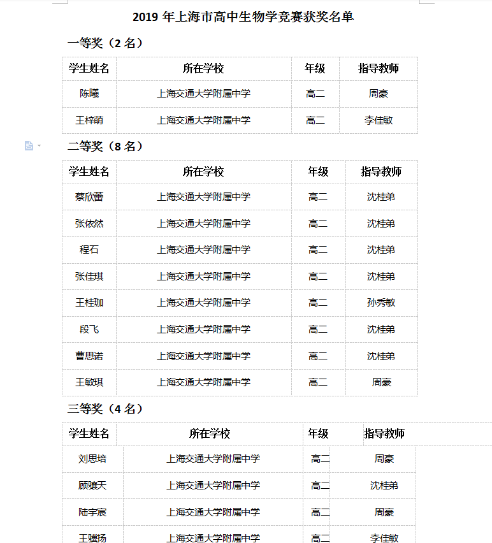
Task: Click the school cell in 陆宇宸's row
Action: pyautogui.click(x=213, y=512)
